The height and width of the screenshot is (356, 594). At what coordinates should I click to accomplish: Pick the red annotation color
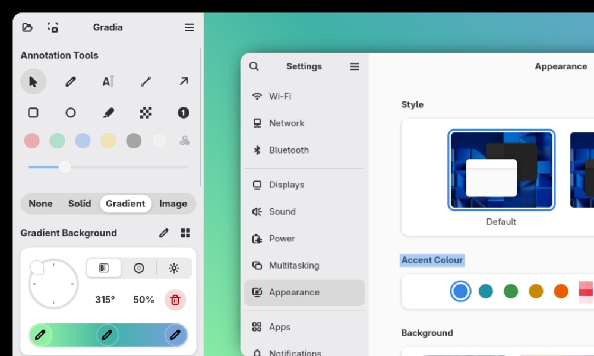(x=32, y=141)
